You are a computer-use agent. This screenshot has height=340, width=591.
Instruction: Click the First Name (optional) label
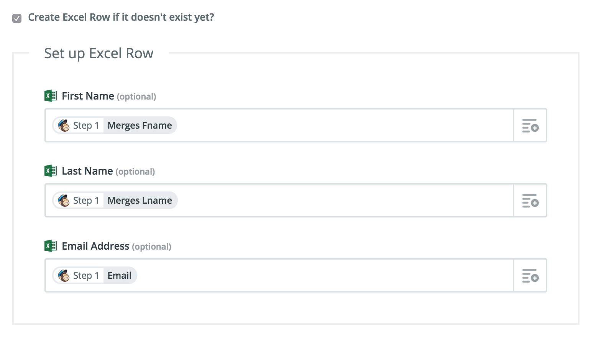(109, 96)
